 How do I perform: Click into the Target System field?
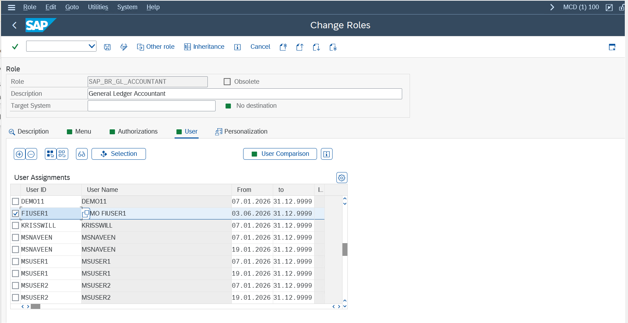152,106
